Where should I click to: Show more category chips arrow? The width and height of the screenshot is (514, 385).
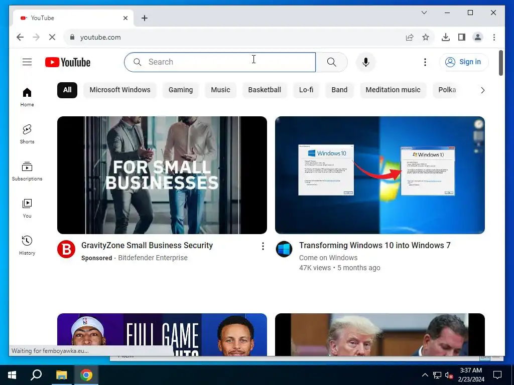pyautogui.click(x=482, y=90)
